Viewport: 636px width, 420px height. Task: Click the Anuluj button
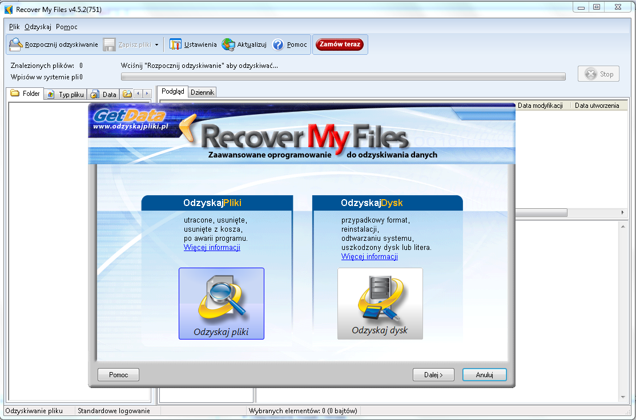pyautogui.click(x=484, y=374)
